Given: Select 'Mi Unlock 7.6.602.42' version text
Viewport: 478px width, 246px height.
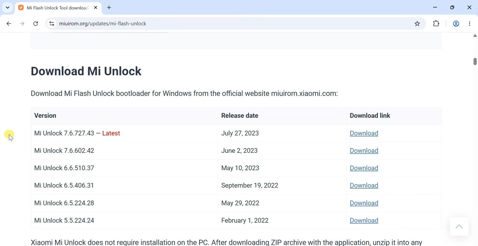Looking at the screenshot, I should pos(64,151).
